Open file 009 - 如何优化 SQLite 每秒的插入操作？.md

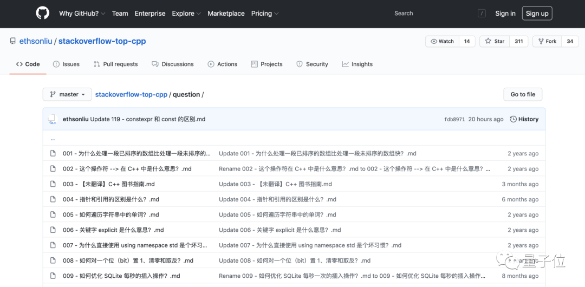tap(122, 276)
